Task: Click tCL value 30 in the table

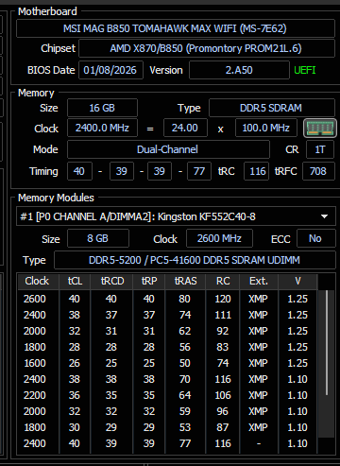Action: point(75,427)
